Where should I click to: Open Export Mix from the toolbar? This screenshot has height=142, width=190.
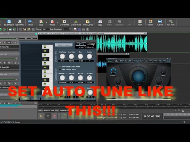click(x=19, y=22)
